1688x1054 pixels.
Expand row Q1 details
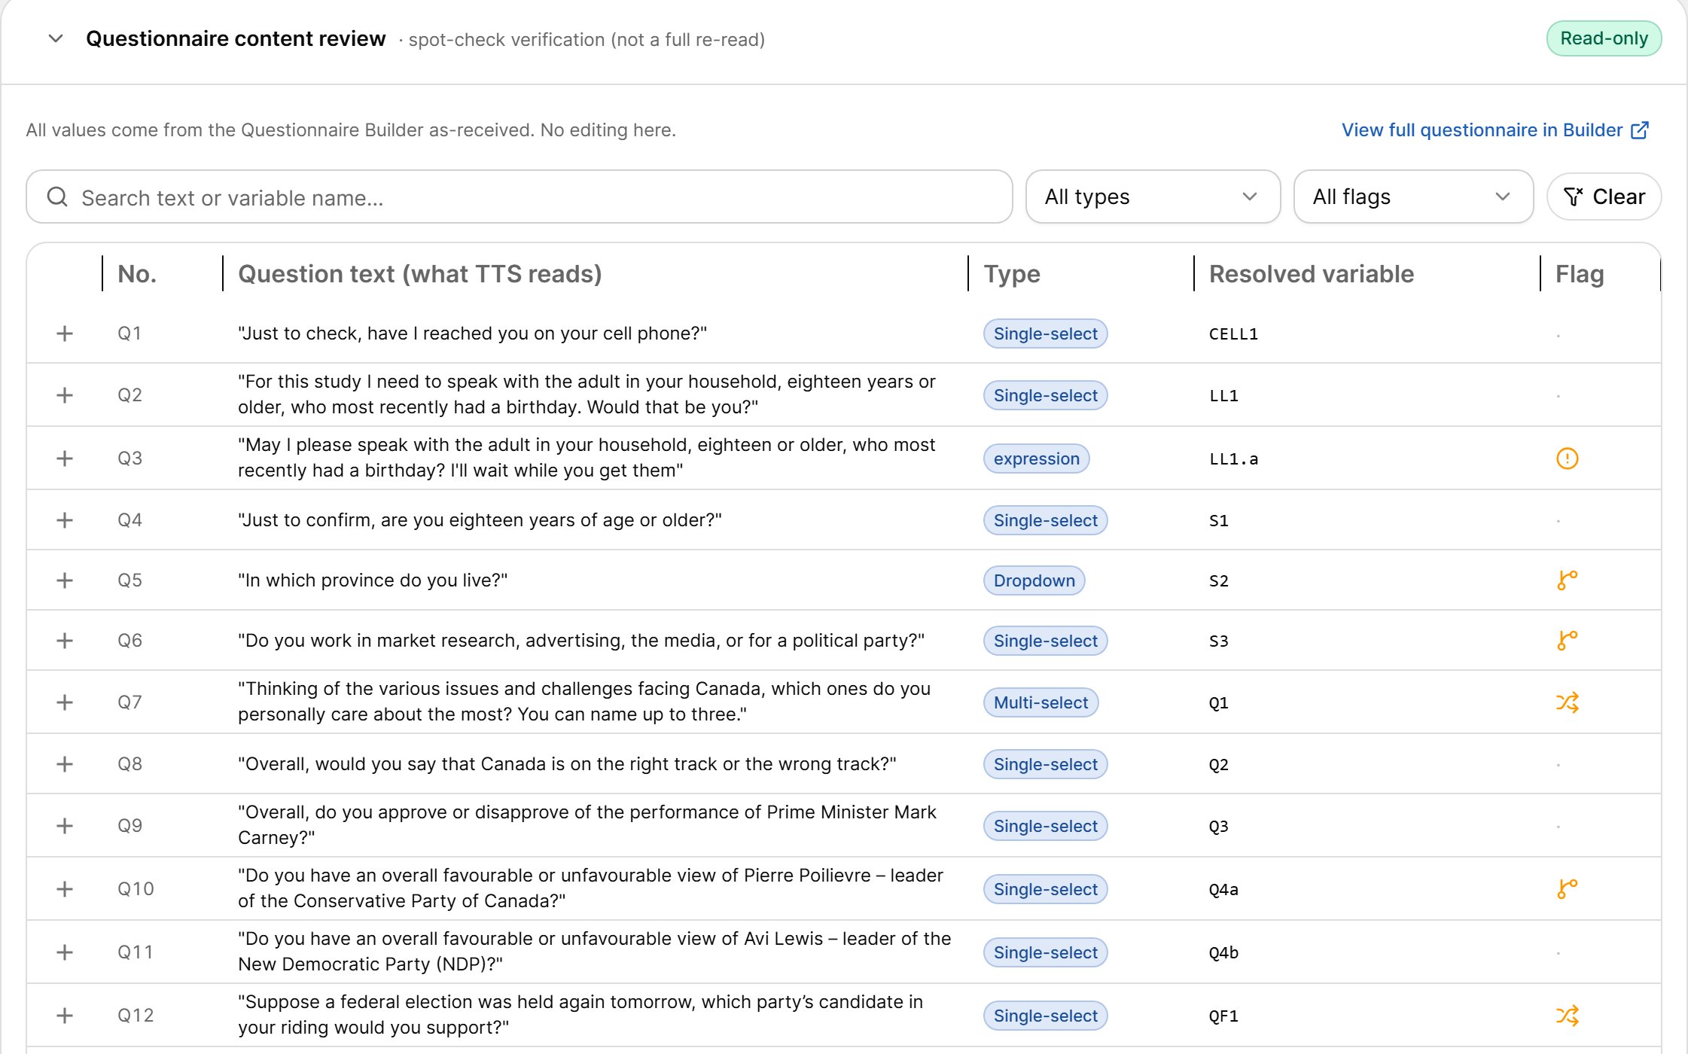[x=65, y=334]
